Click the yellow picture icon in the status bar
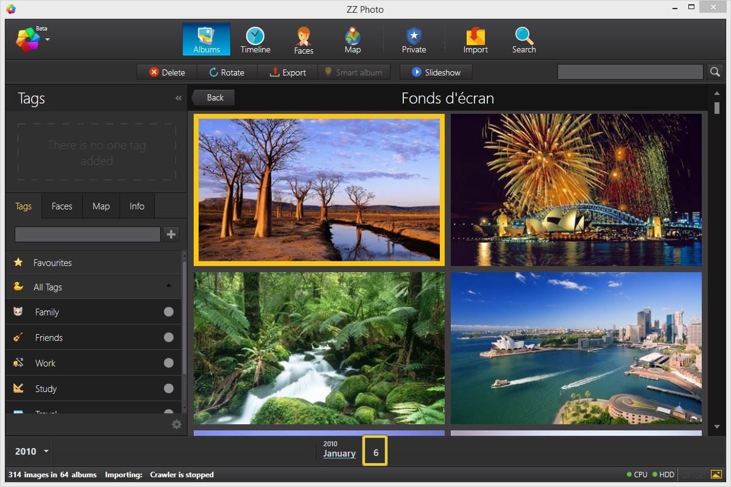The height and width of the screenshot is (487, 731). point(716,474)
